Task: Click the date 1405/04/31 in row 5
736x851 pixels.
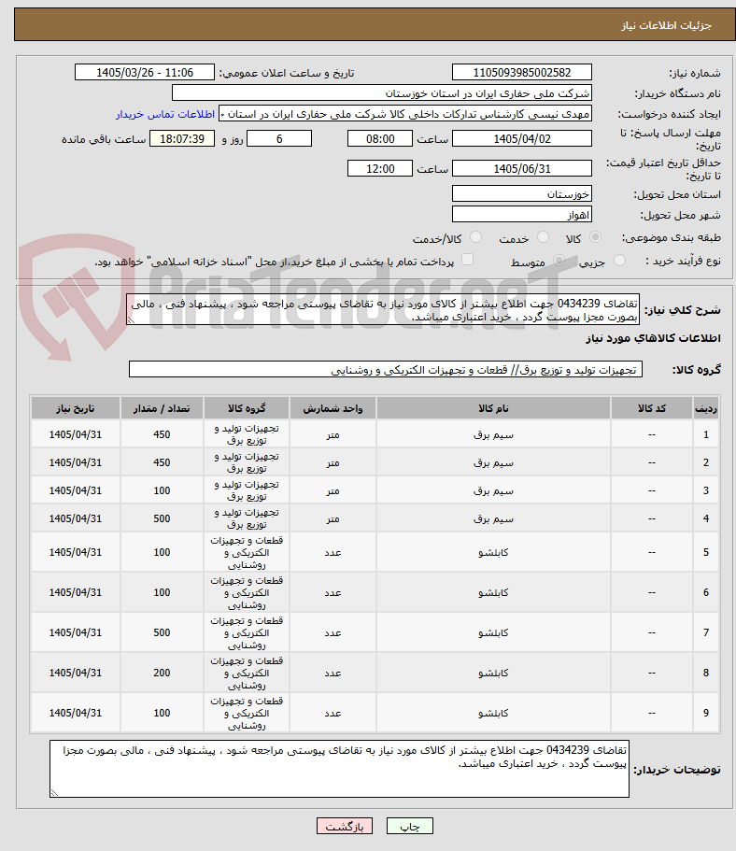Action: pos(75,552)
